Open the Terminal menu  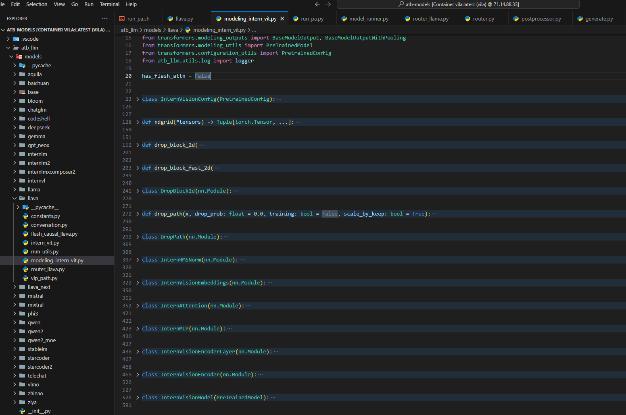(110, 4)
